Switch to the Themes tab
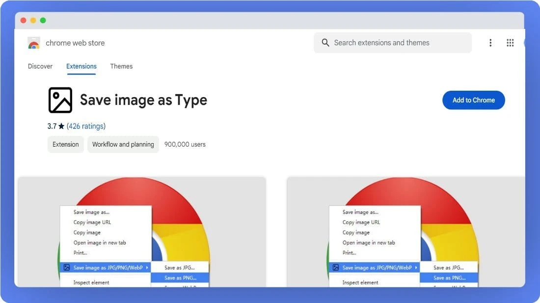540x303 pixels. 121,66
